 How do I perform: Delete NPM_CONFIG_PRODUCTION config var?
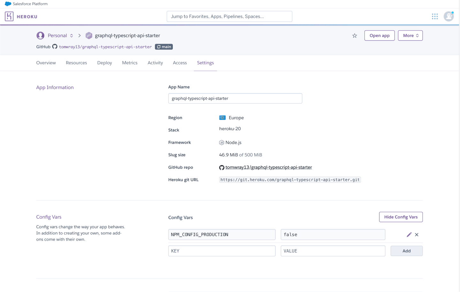coord(417,235)
